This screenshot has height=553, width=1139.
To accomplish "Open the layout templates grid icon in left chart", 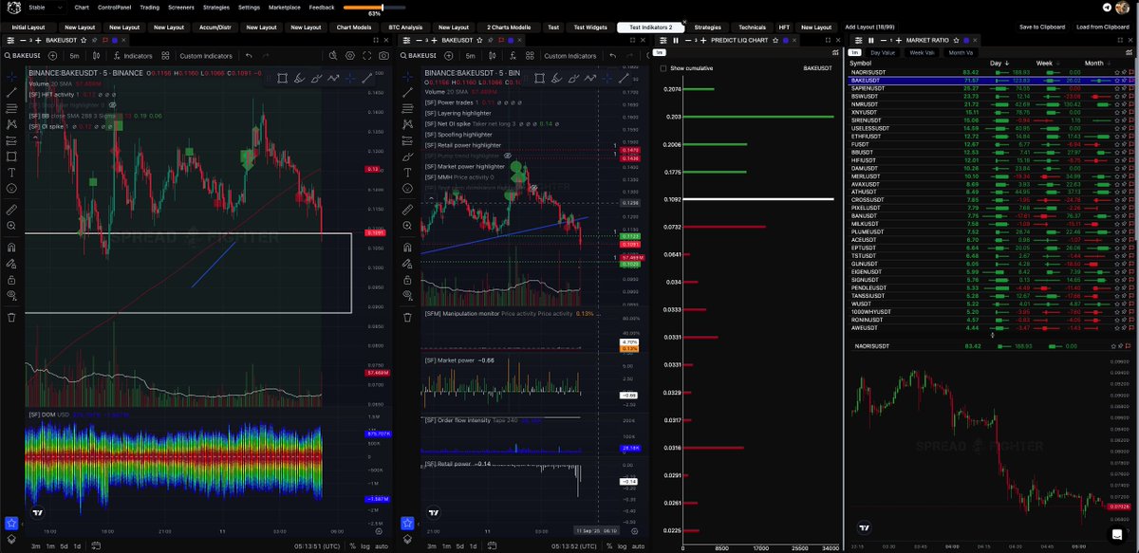I will click(166, 56).
